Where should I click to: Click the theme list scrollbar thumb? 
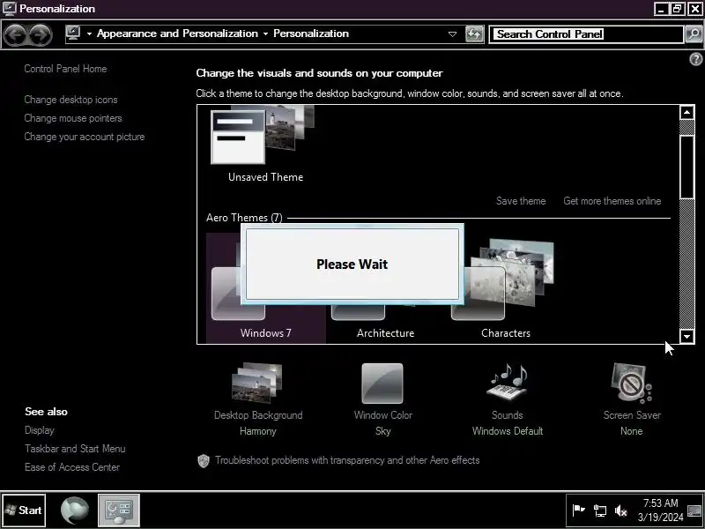(x=686, y=167)
